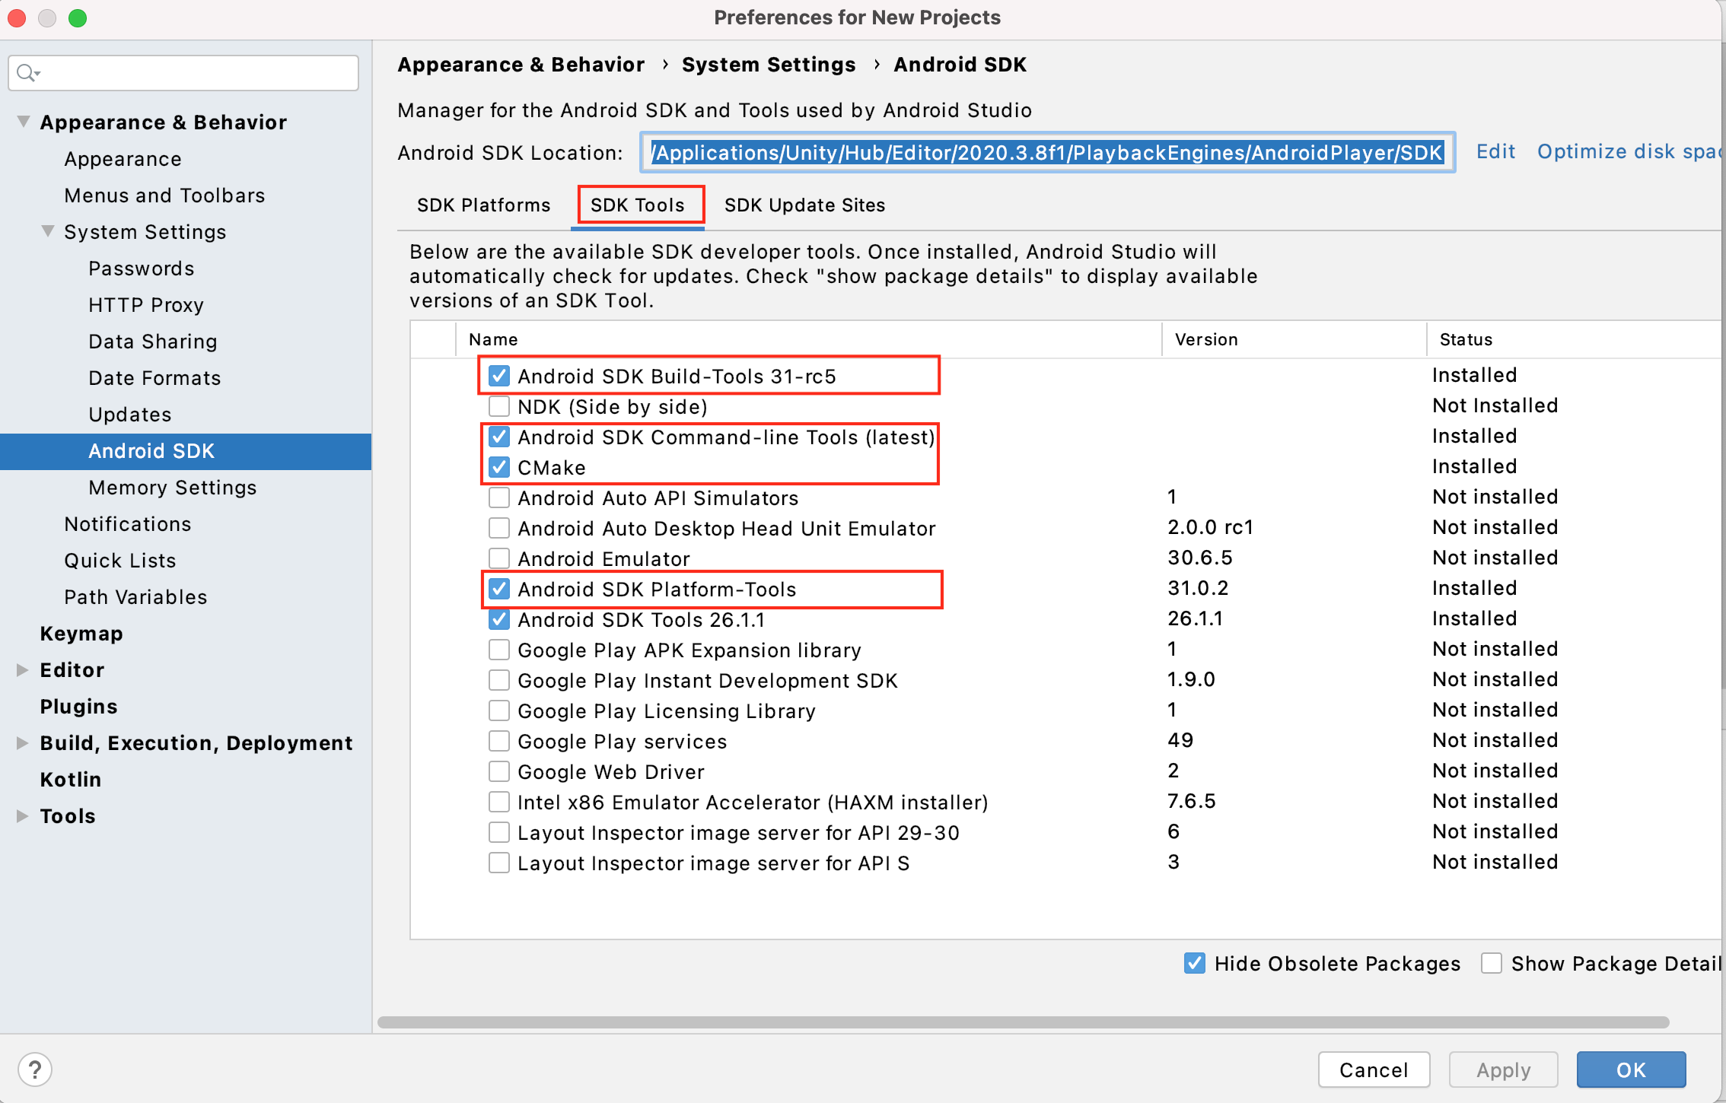Image resolution: width=1726 pixels, height=1103 pixels.
Task: Collapse the System Settings tree node
Action: point(48,231)
